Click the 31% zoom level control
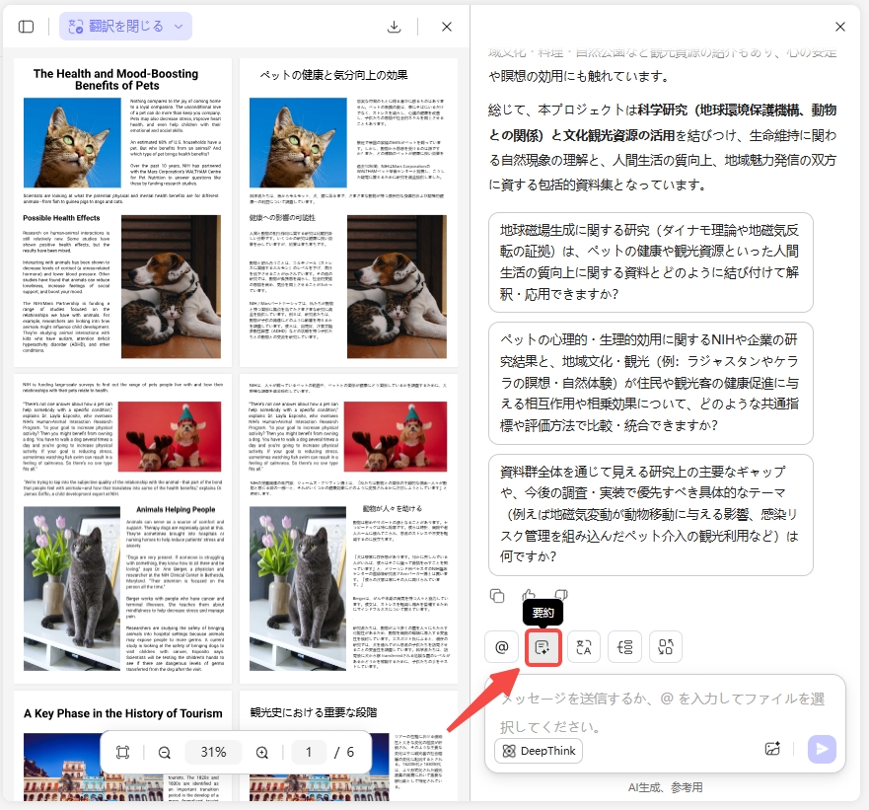869x810 pixels. pyautogui.click(x=213, y=752)
